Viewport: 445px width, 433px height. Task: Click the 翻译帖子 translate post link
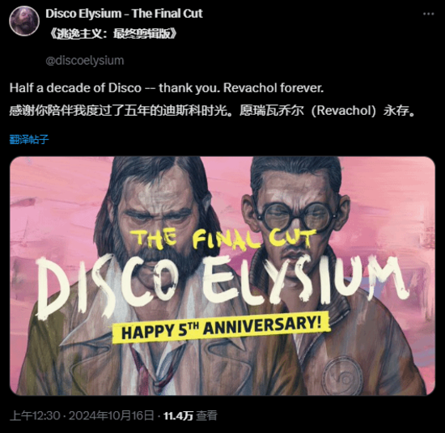coord(29,139)
